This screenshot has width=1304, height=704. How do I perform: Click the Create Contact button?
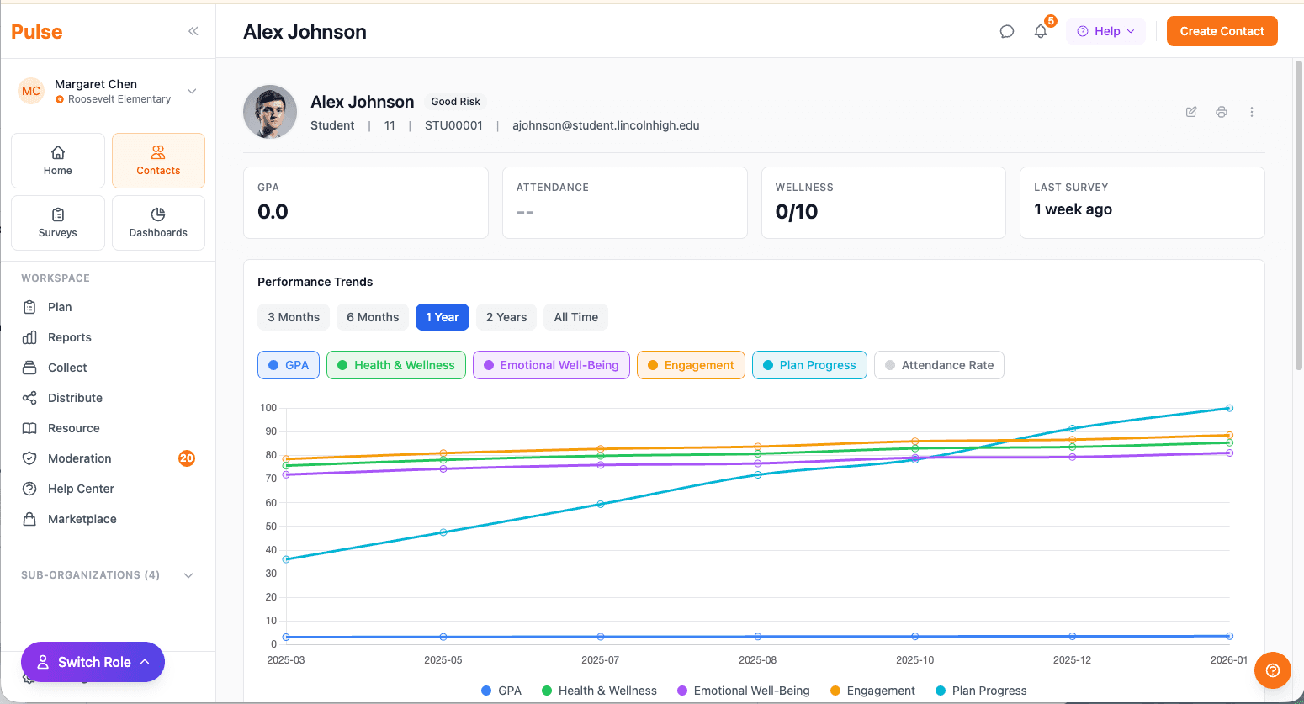pos(1222,30)
